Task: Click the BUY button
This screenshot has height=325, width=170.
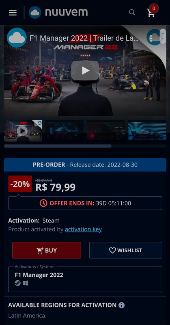Action: click(47, 250)
